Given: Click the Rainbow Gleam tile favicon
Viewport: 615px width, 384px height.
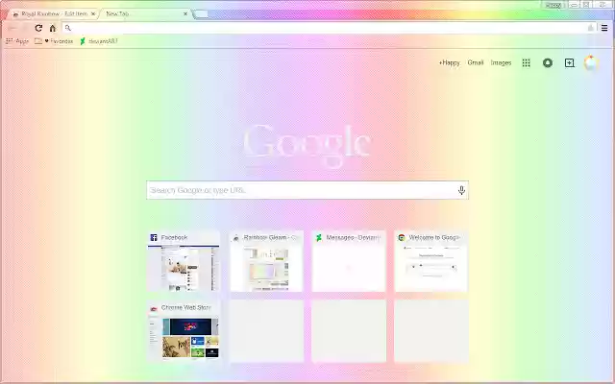Looking at the screenshot, I should (236, 237).
